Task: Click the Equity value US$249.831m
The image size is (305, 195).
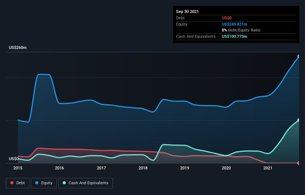Action: coord(234,24)
